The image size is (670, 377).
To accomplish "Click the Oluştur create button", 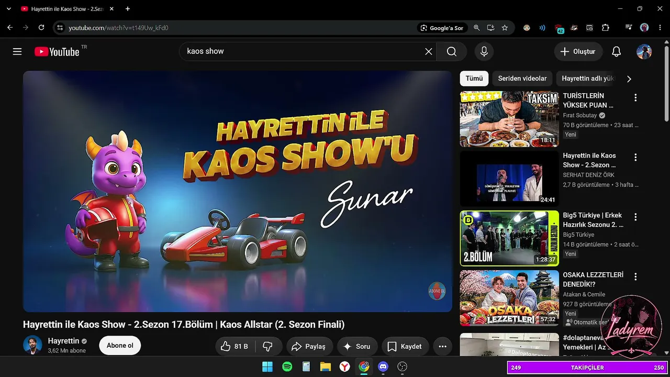I will (x=578, y=51).
